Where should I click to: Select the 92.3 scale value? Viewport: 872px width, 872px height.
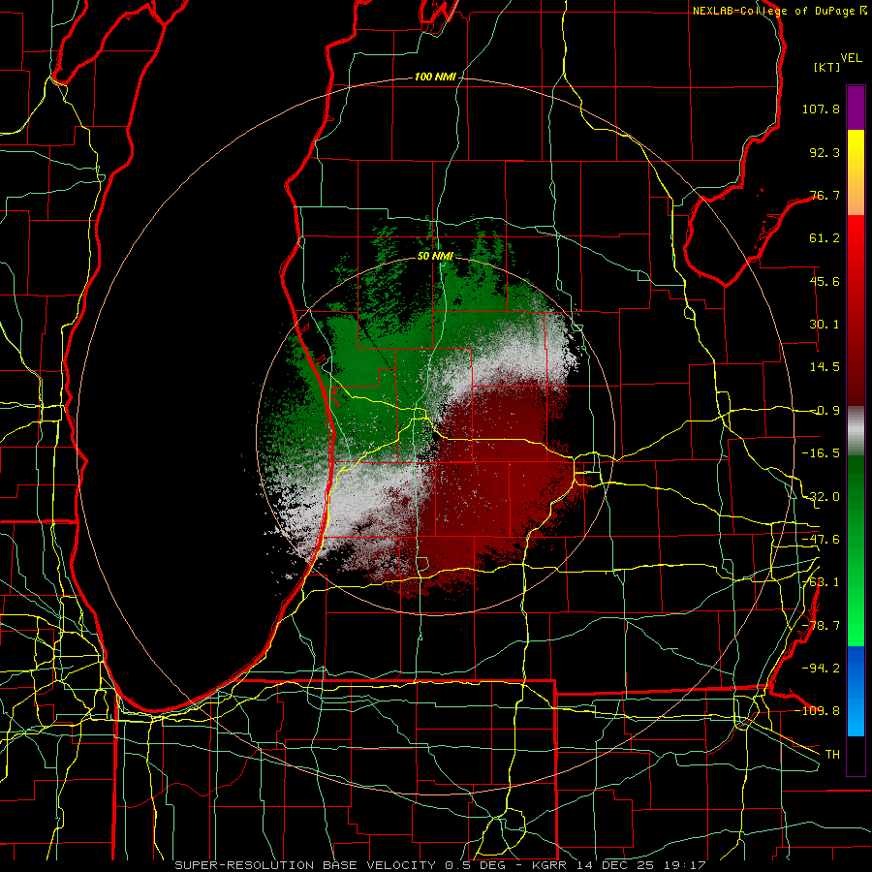(825, 152)
